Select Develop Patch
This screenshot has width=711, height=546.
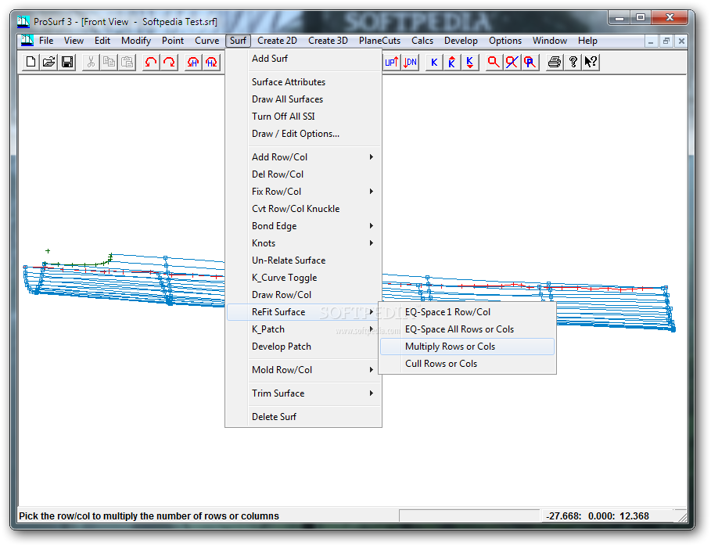[303, 347]
